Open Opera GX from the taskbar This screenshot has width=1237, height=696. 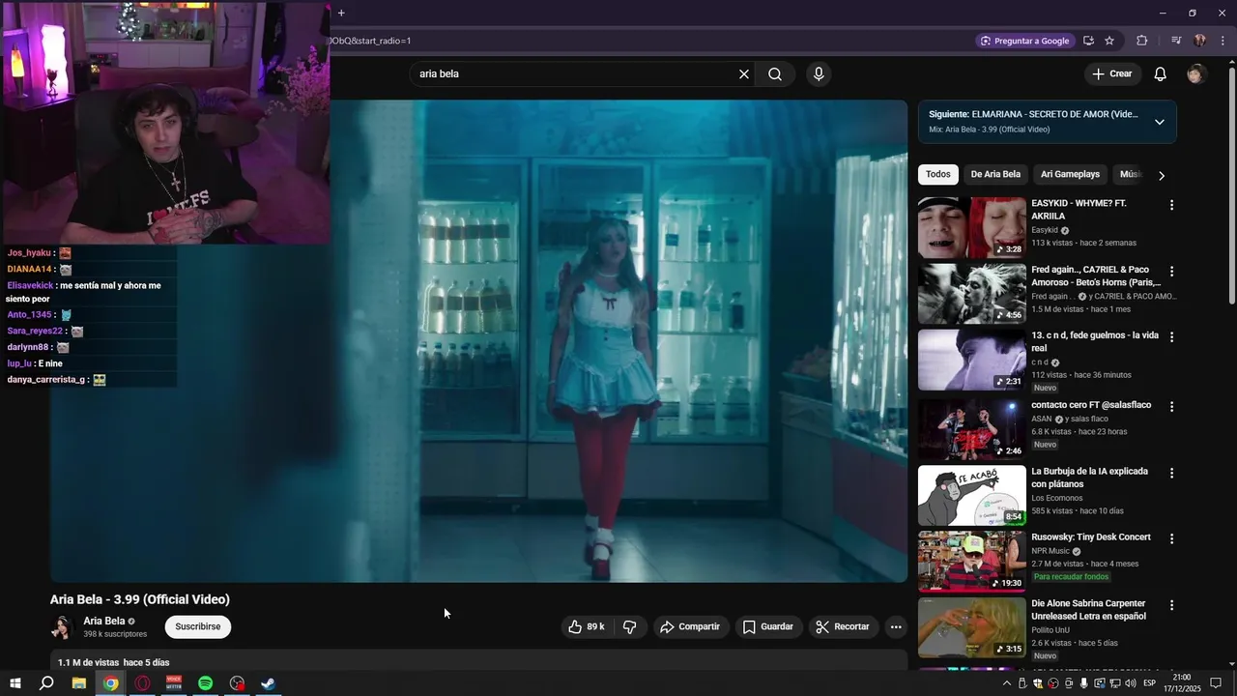click(x=143, y=683)
